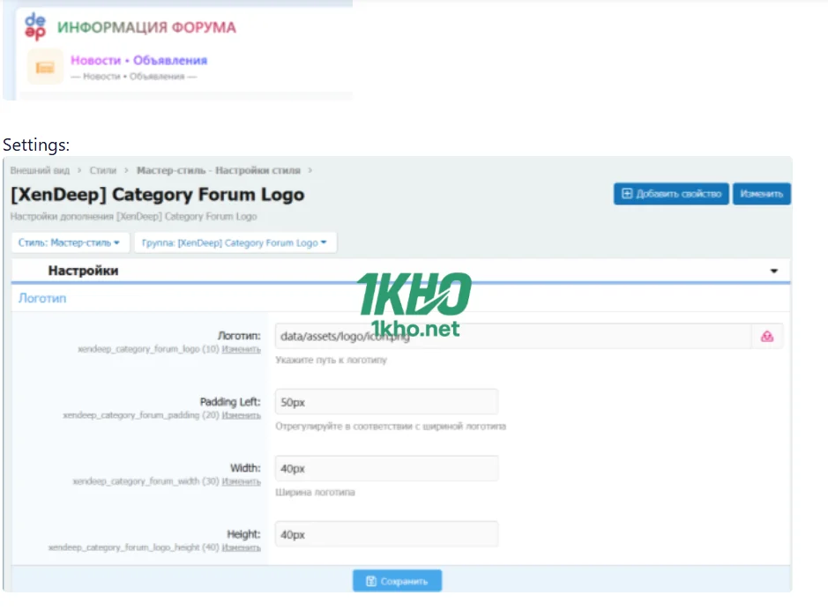Click the Логотип path input field
The width and height of the screenshot is (828, 610).
coord(511,336)
